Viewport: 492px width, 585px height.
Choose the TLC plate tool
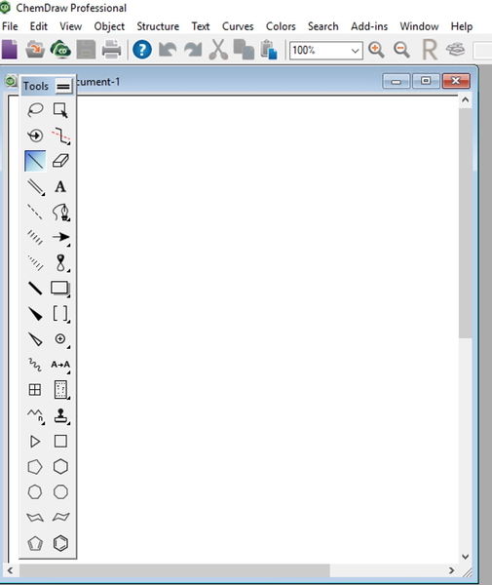pyautogui.click(x=60, y=390)
